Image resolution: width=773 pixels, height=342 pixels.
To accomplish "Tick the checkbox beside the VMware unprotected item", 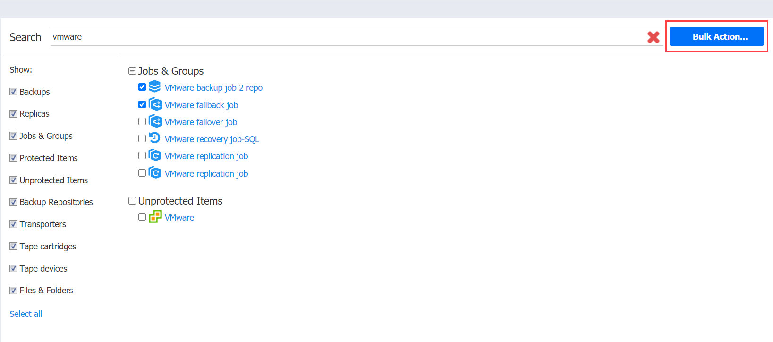I will click(142, 217).
